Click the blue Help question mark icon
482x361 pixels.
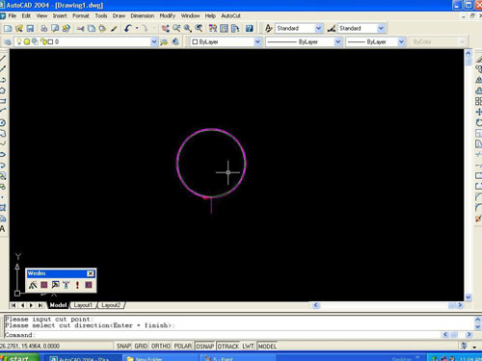[250, 29]
